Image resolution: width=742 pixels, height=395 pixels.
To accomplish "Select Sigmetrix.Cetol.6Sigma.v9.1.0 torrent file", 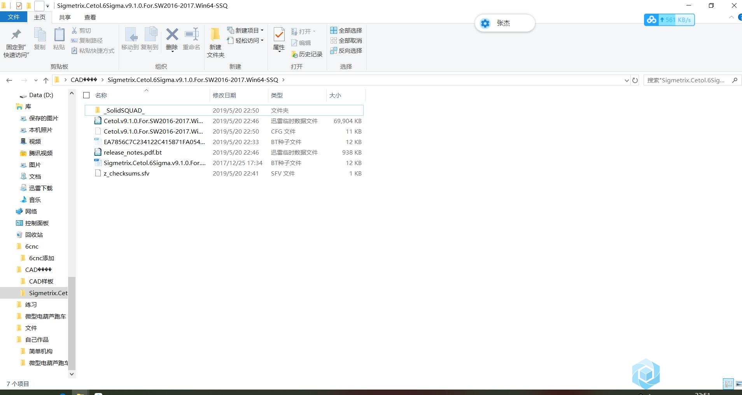I will (224, 163).
